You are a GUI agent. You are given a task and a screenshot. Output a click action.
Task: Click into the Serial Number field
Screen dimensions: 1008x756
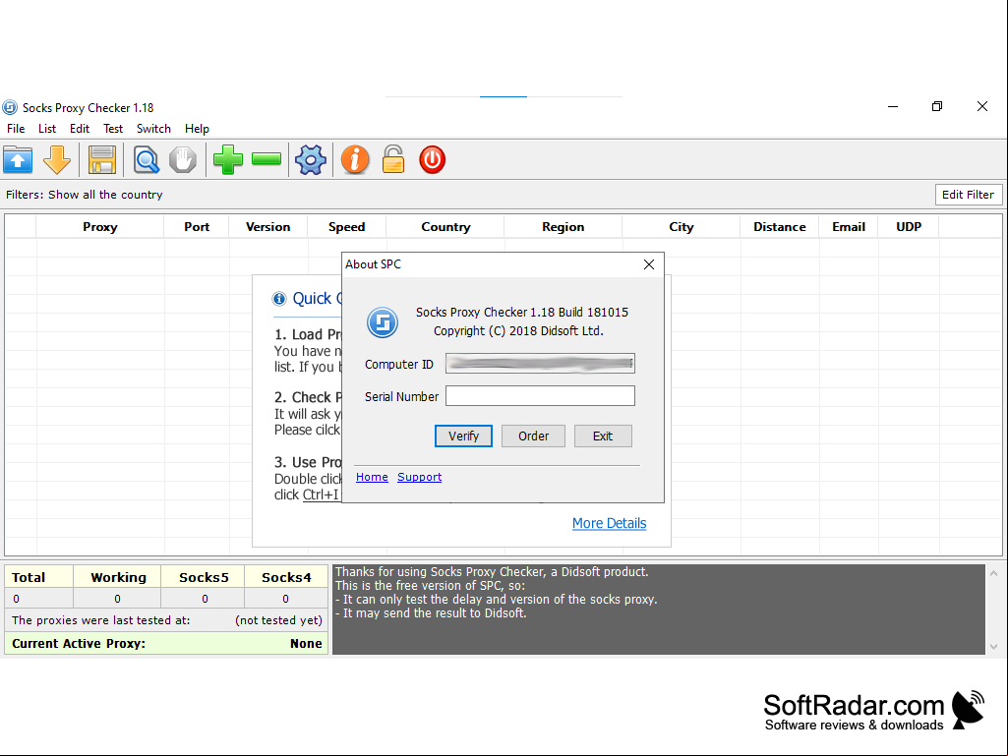[540, 396]
